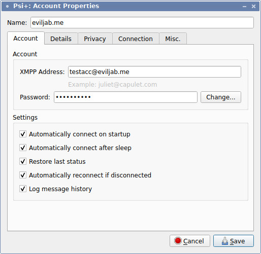Select the Misc. tab
Image resolution: width=261 pixels, height=254 pixels.
[x=173, y=39]
